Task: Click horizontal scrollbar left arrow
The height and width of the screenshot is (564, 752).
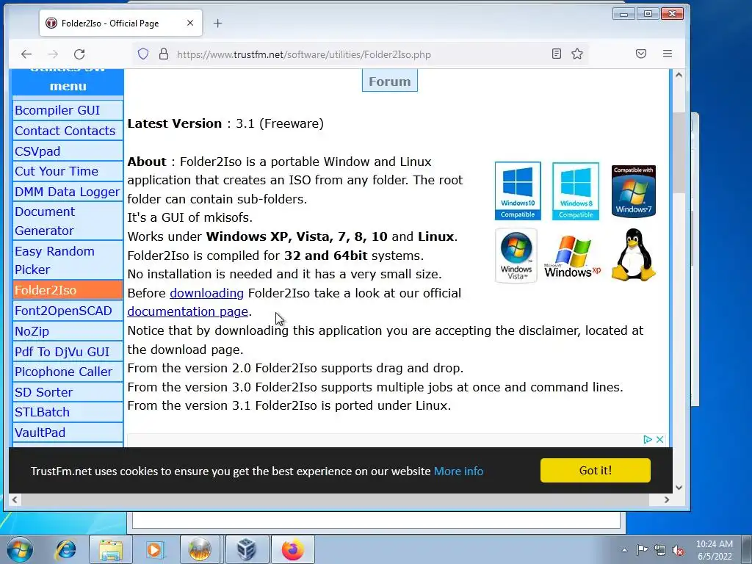Action: click(x=15, y=499)
